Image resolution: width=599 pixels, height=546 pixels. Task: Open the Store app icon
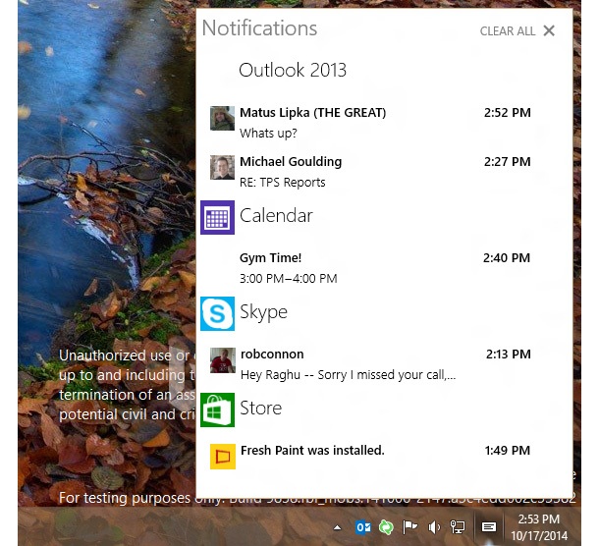click(217, 409)
